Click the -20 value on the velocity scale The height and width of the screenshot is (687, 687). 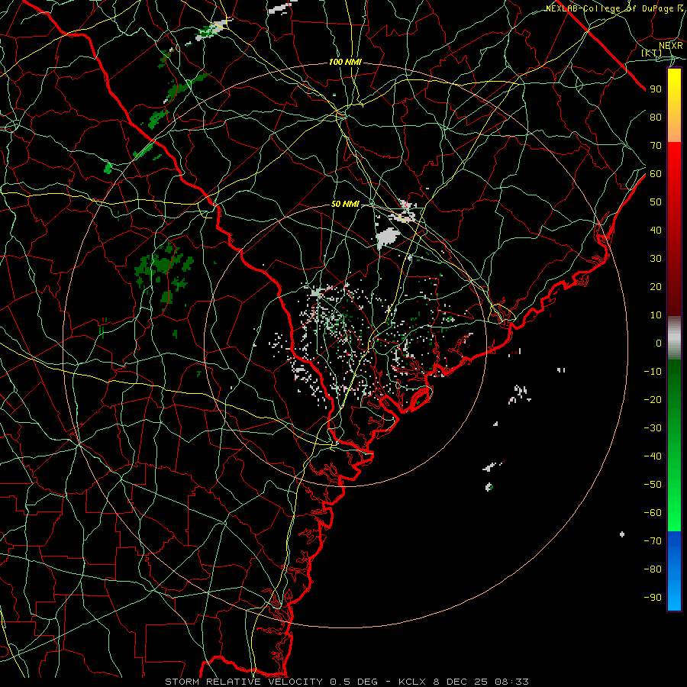[x=653, y=400]
